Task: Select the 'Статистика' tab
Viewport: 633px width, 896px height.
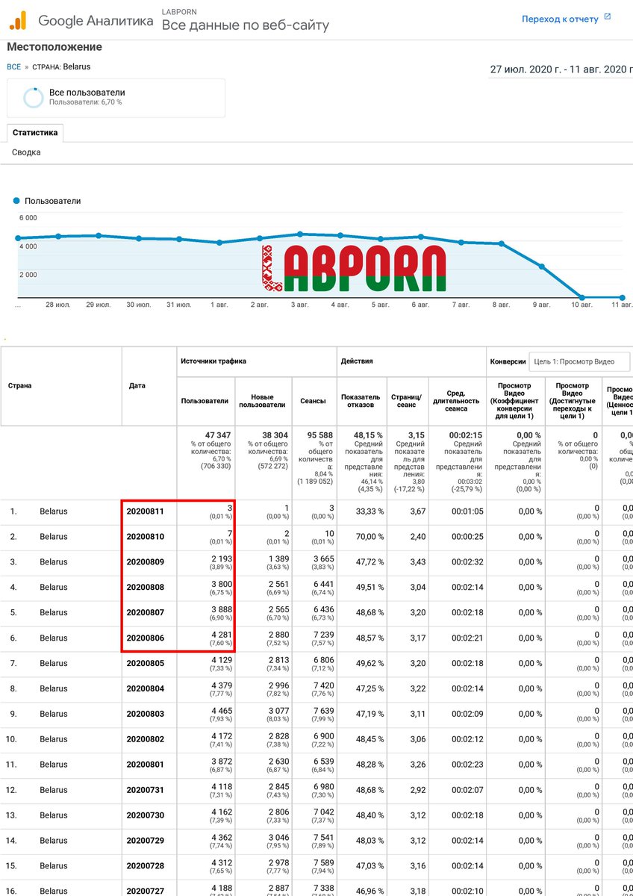Action: 35,133
